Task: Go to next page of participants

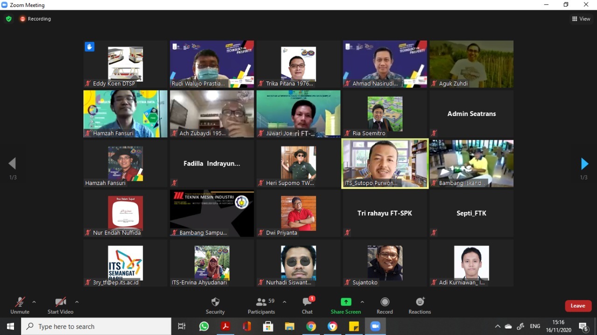Action: [584, 164]
